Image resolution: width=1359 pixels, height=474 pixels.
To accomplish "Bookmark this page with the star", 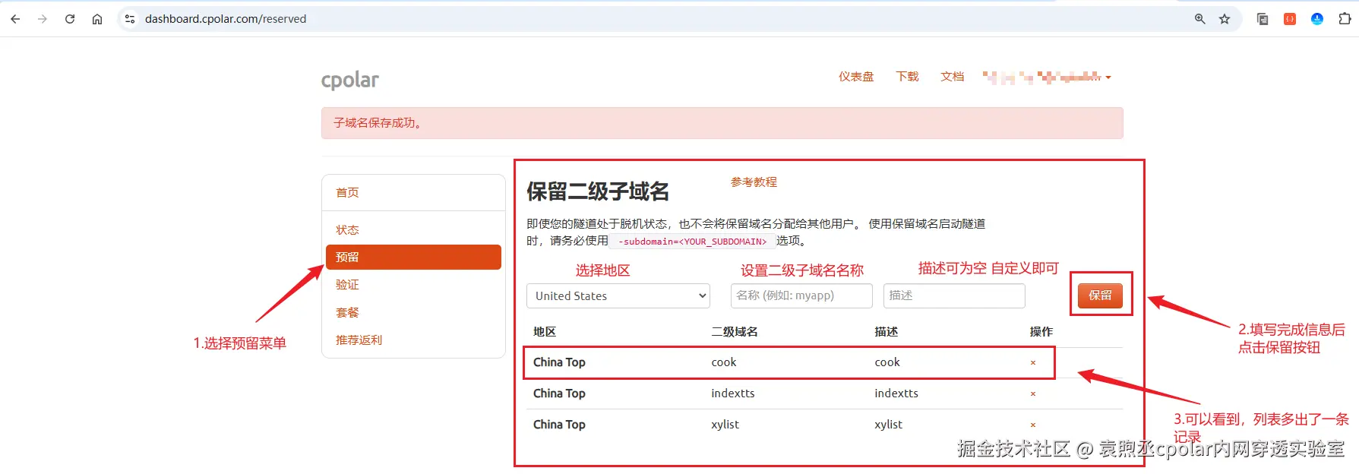I will (1225, 19).
